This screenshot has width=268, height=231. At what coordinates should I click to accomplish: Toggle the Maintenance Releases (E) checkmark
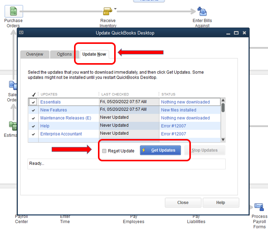click(33, 118)
